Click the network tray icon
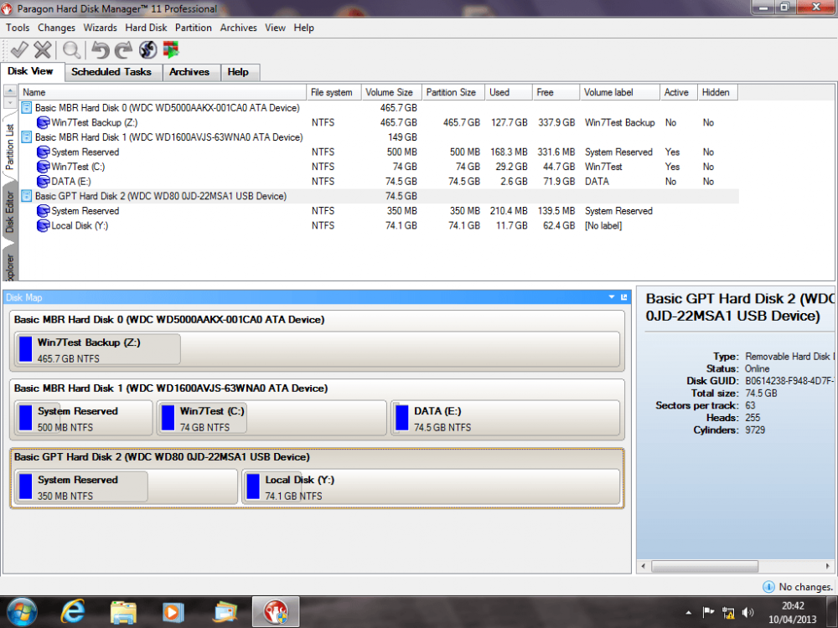 tap(728, 612)
